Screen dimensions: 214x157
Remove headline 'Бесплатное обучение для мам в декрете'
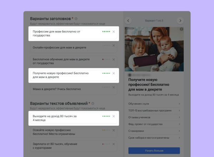pos(113,59)
